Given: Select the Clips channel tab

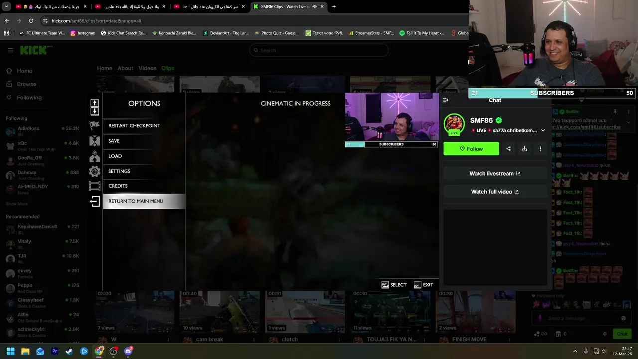Looking at the screenshot, I should tap(168, 68).
